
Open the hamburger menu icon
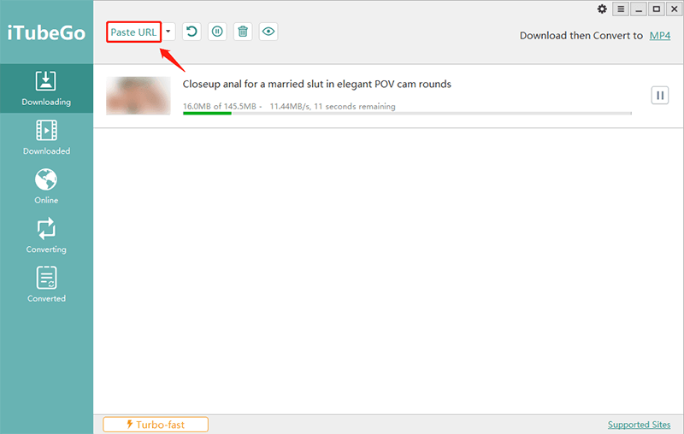pos(621,9)
